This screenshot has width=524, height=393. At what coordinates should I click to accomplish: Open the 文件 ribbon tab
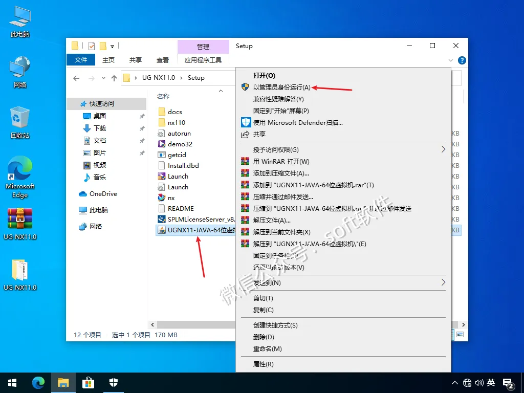click(81, 60)
